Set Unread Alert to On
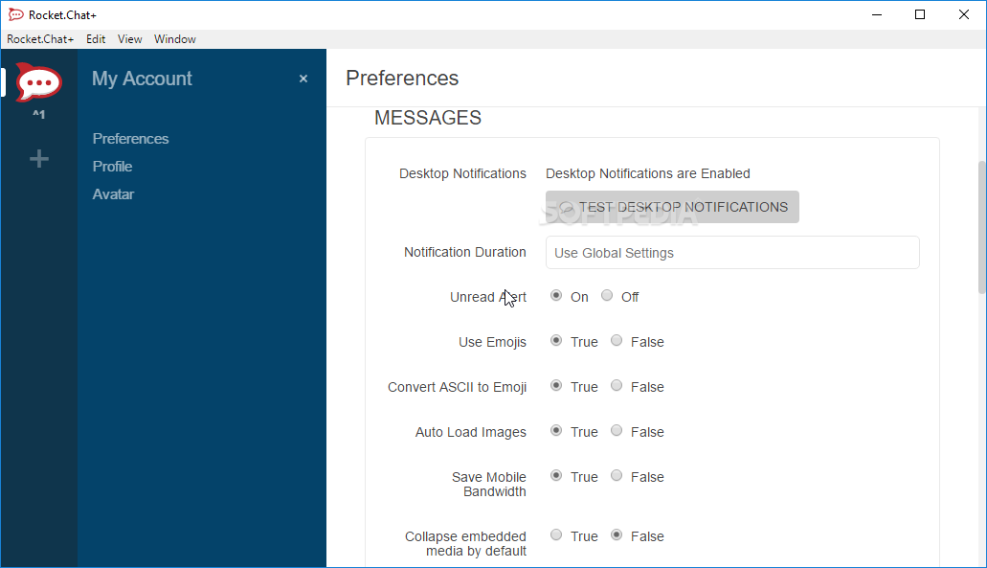987x568 pixels. (x=556, y=295)
